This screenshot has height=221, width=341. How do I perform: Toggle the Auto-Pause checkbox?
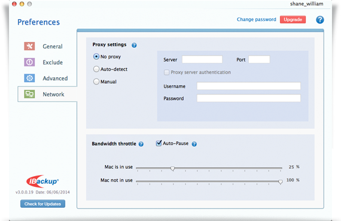tap(159, 143)
